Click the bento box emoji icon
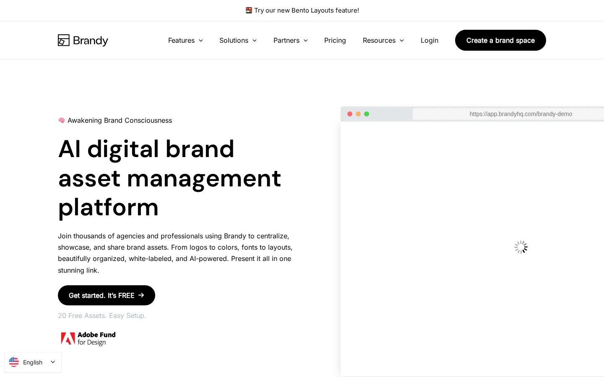Screen dimensions: 604x377 coord(249,10)
